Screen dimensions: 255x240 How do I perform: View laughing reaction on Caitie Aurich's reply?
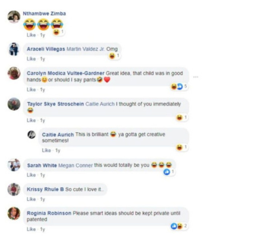182,147
